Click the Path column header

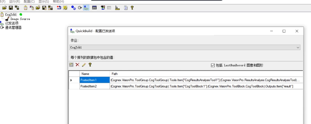point(206,74)
